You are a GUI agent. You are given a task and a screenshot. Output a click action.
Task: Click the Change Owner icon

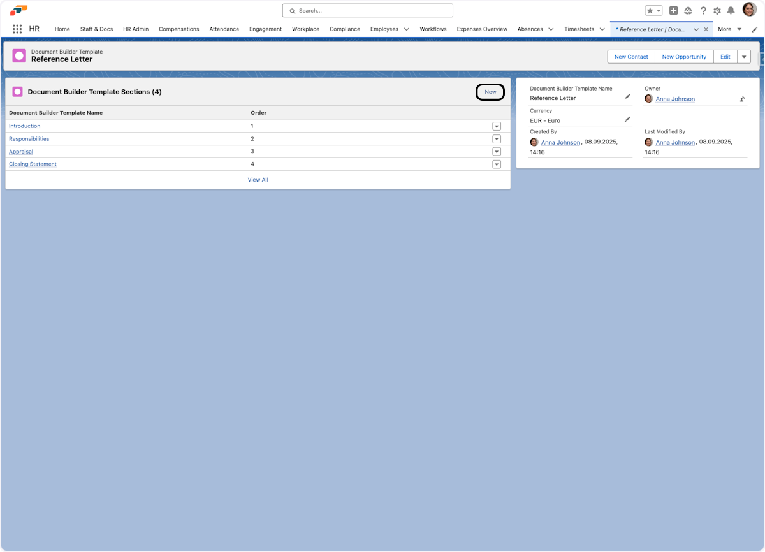click(742, 99)
